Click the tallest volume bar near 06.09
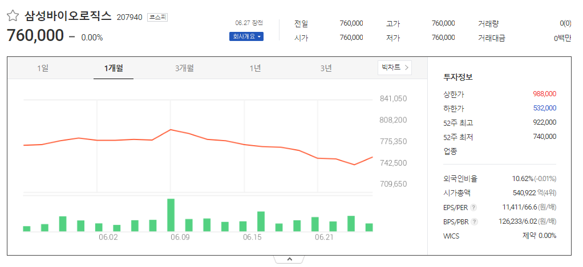Image resolution: width=583 pixels, height=267 pixels. pyautogui.click(x=171, y=215)
